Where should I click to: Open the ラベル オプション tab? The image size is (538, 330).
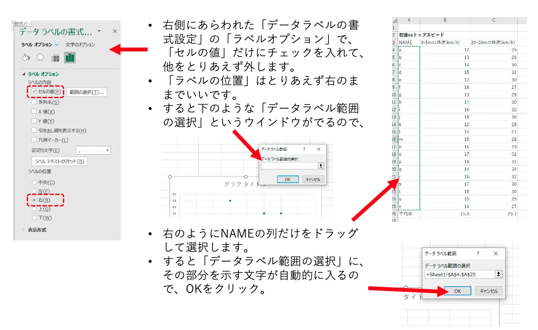pos(37,45)
